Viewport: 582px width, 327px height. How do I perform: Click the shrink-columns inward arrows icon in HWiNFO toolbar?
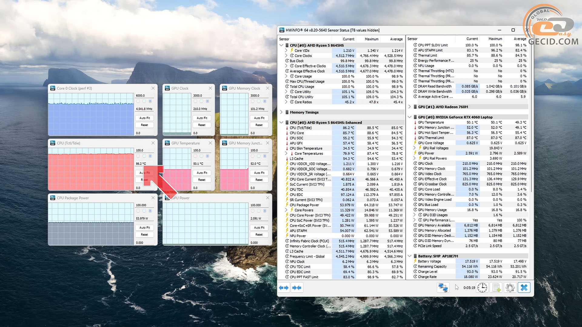(x=297, y=288)
